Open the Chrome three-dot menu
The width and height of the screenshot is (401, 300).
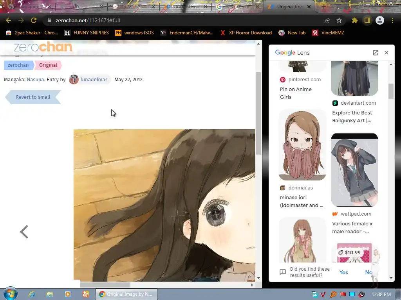coord(392,20)
